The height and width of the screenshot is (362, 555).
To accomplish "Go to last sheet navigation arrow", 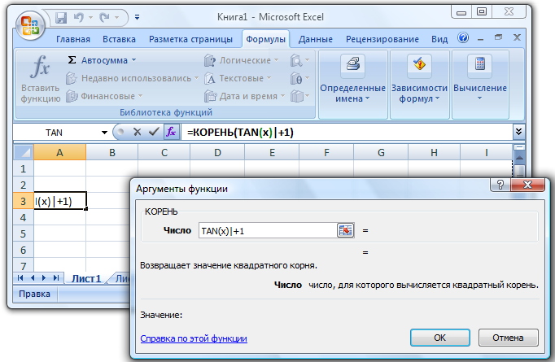I will pyautogui.click(x=56, y=278).
